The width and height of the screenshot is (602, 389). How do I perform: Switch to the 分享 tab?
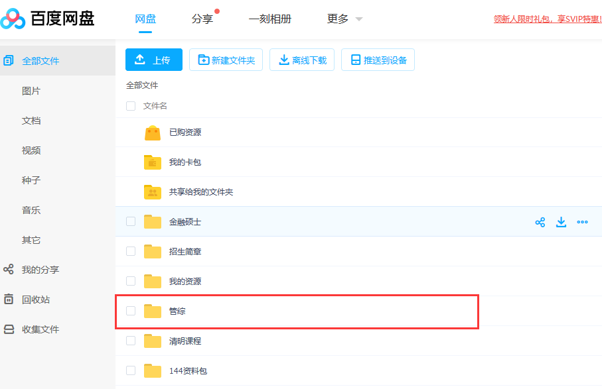tap(201, 19)
